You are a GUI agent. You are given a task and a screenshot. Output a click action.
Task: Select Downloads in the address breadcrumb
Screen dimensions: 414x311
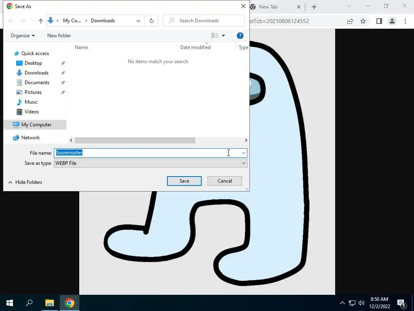(x=103, y=21)
